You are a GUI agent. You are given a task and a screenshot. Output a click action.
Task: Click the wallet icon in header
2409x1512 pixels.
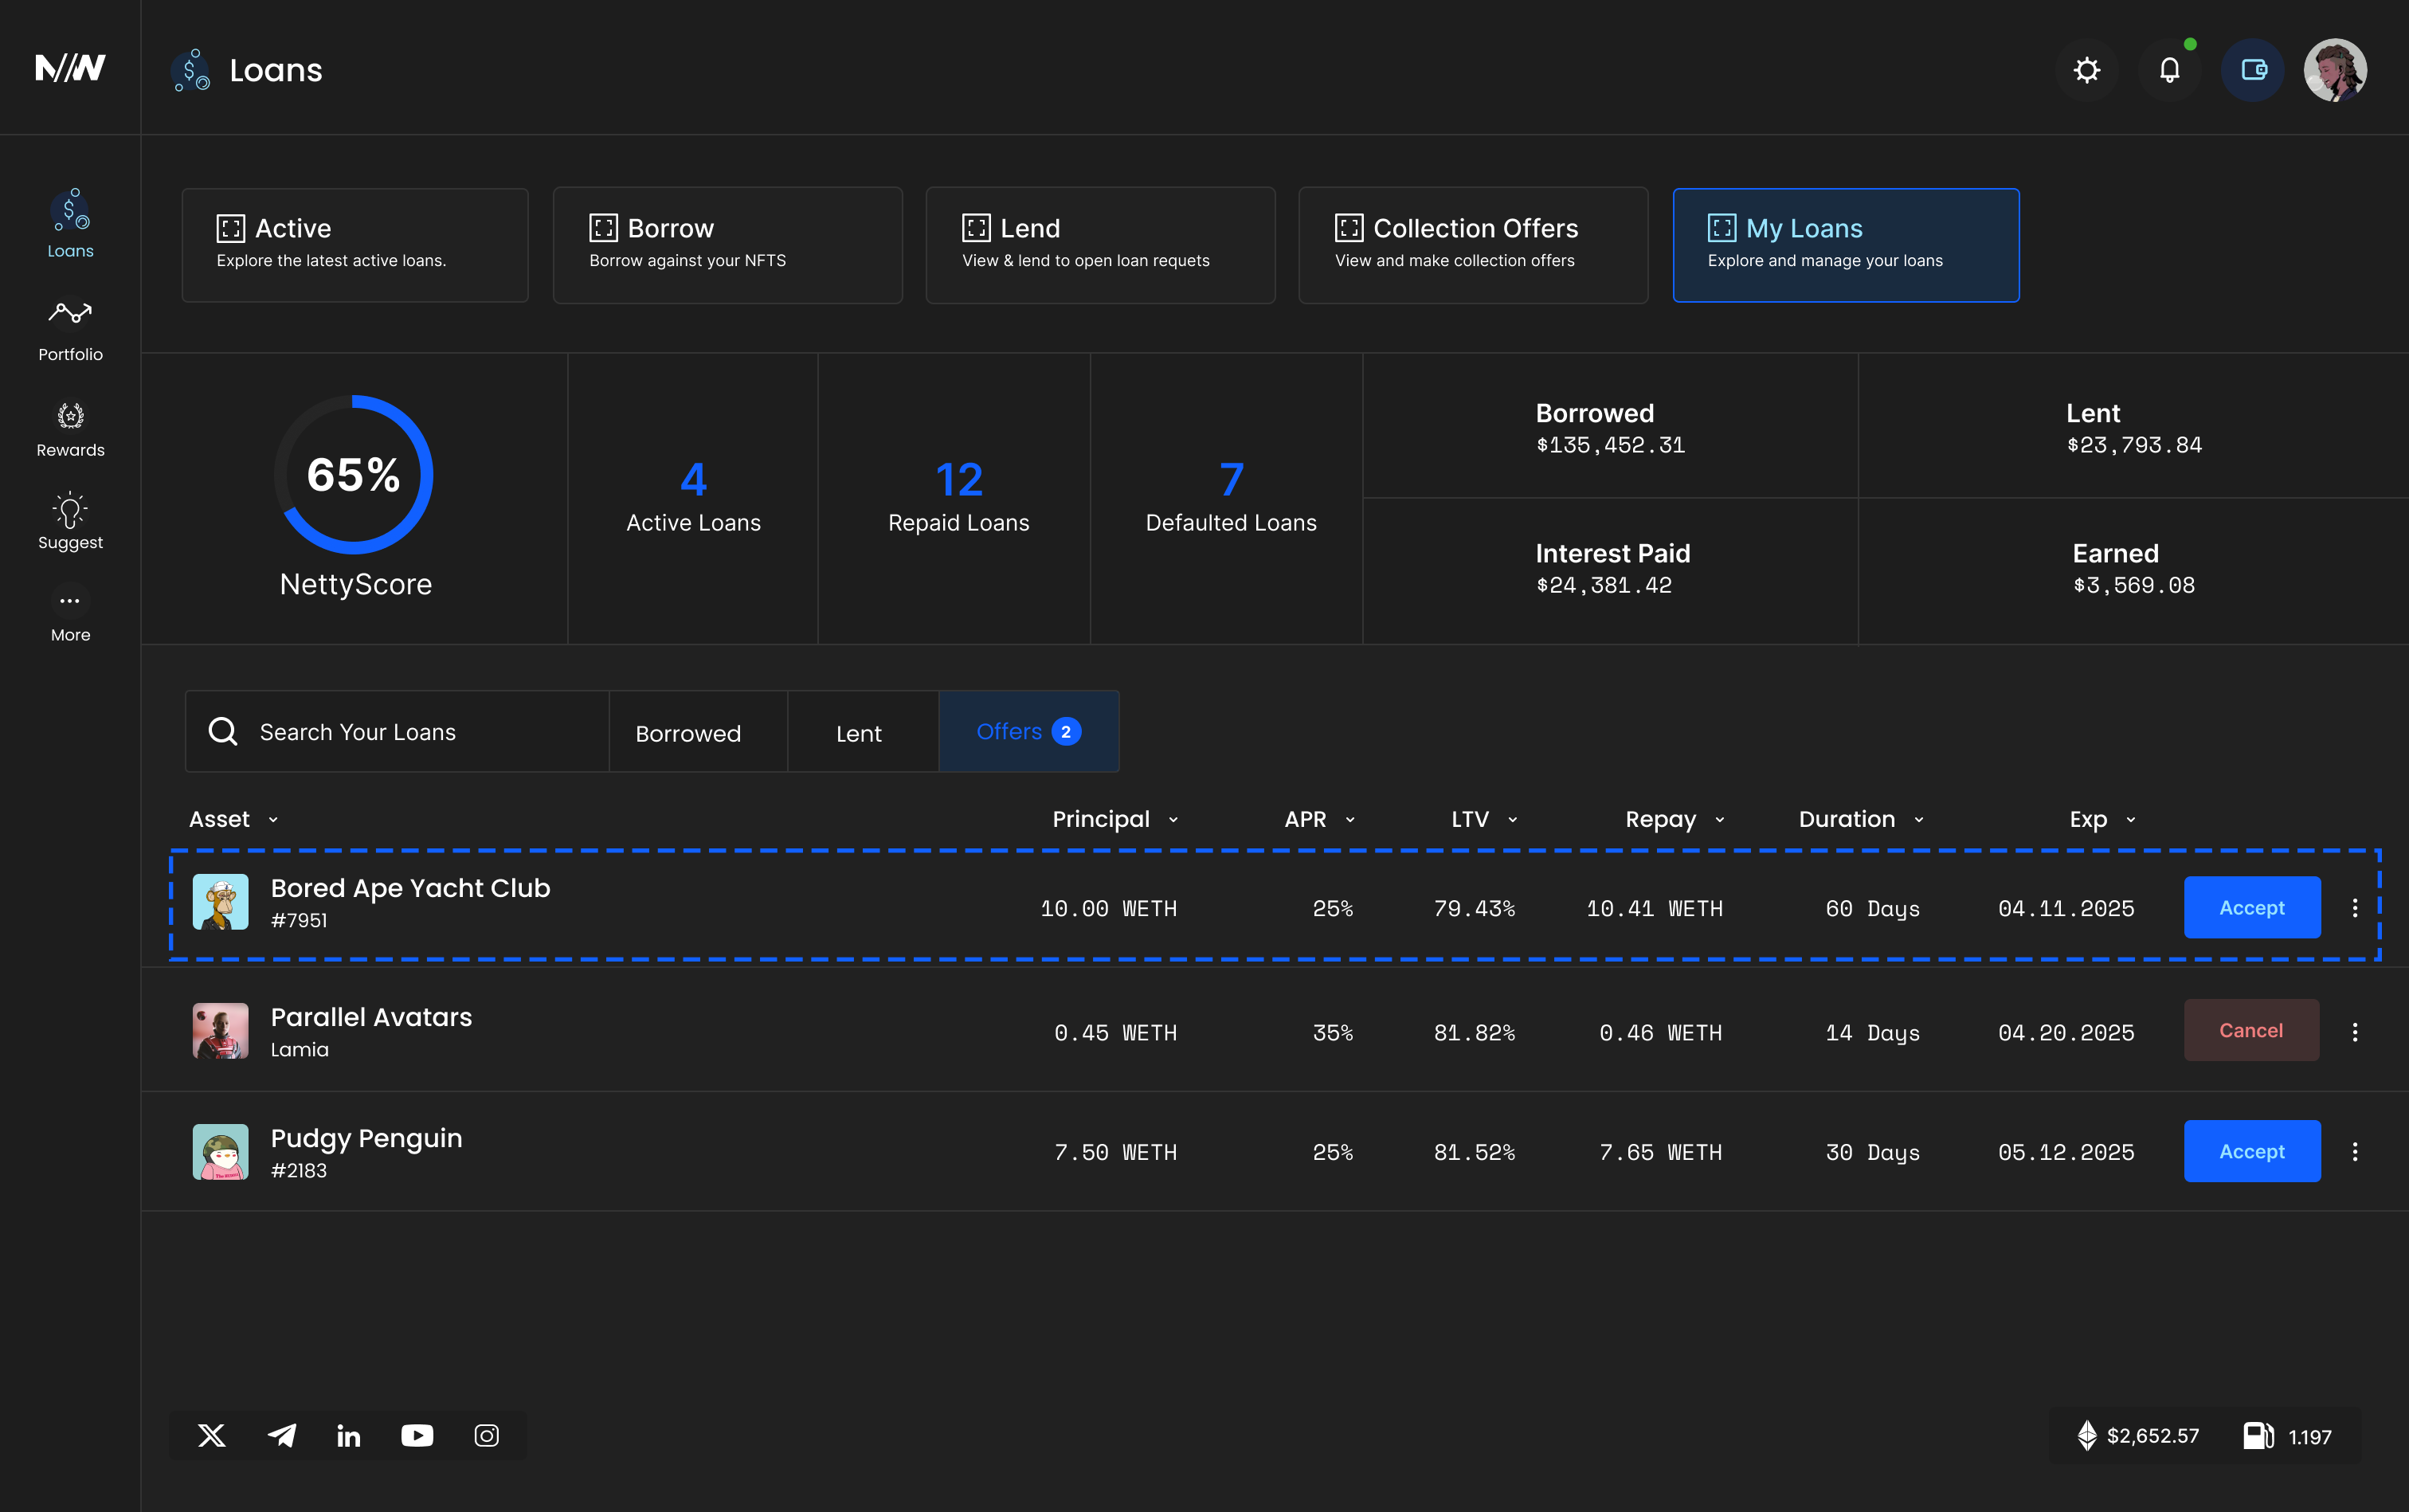2252,70
